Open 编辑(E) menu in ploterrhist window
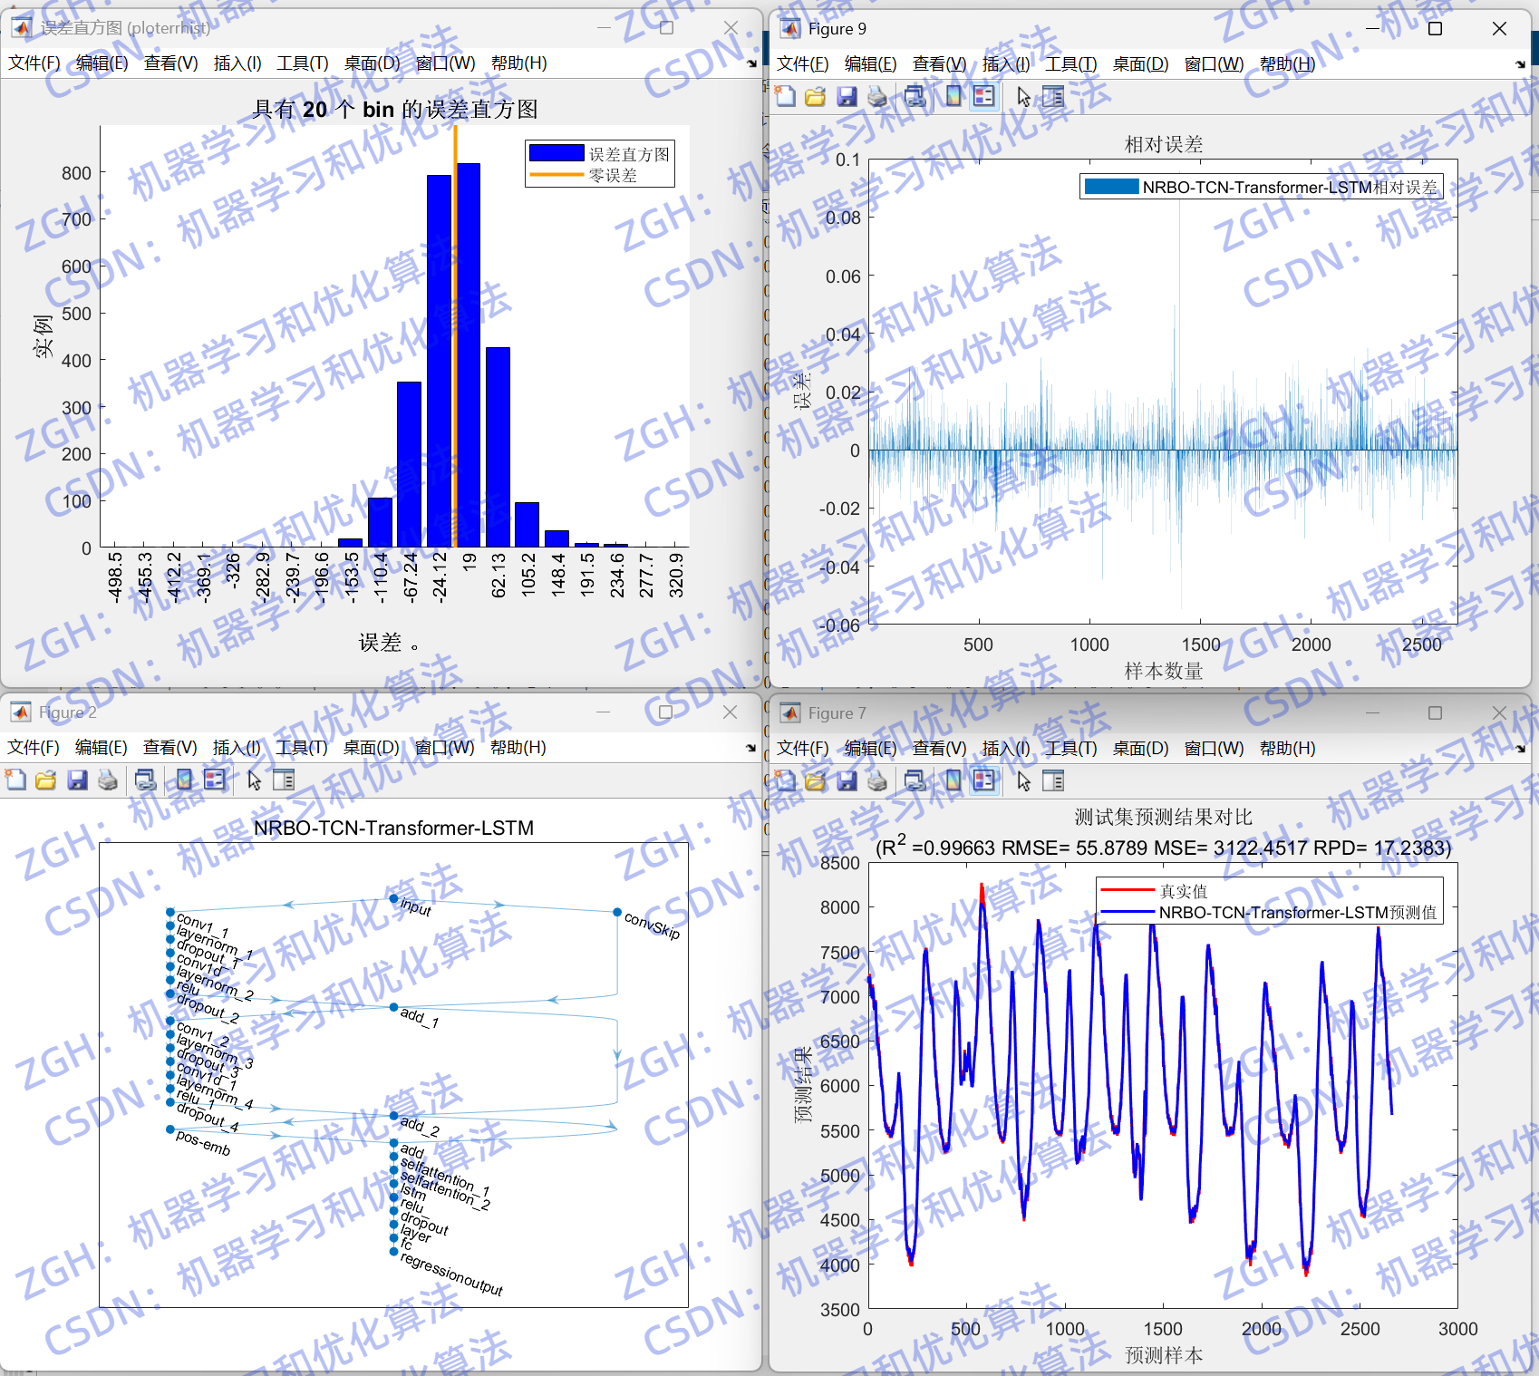This screenshot has height=1376, width=1539. (x=102, y=63)
